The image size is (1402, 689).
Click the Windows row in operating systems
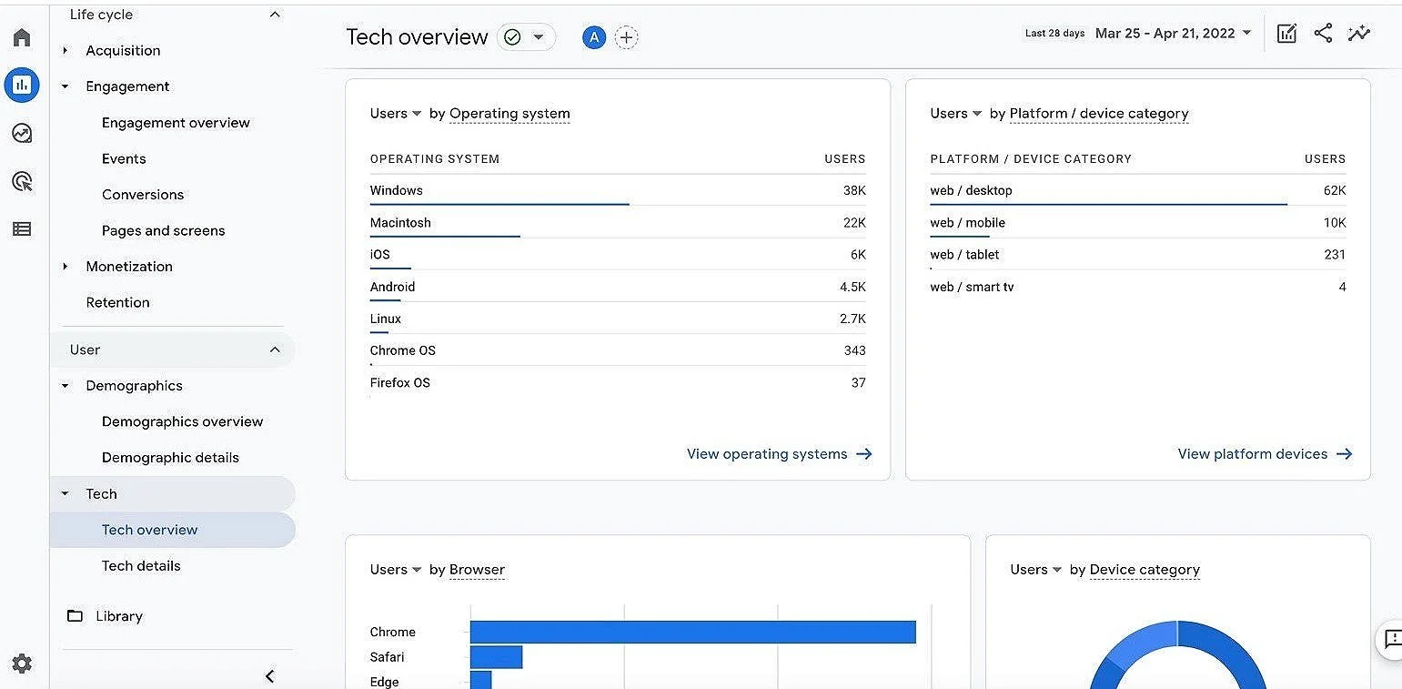[x=618, y=190]
